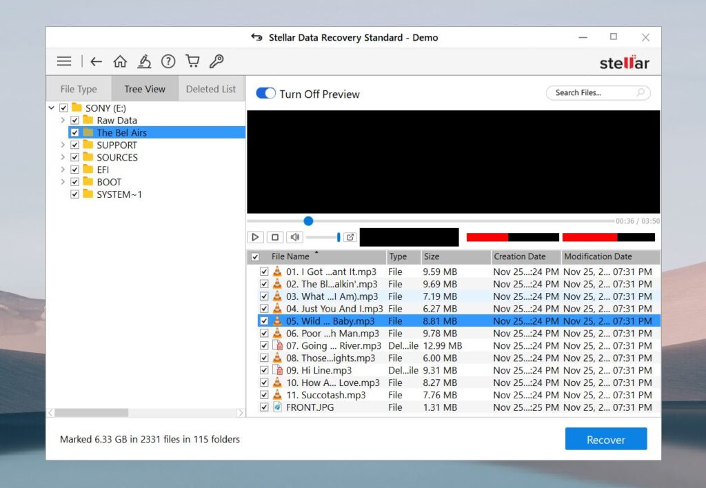Click the back arrow icon
The height and width of the screenshot is (488, 706).
(x=96, y=61)
